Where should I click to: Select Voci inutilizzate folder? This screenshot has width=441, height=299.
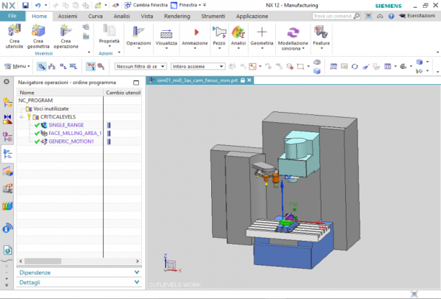50,109
